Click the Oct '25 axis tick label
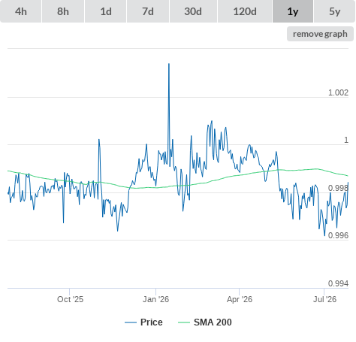 [x=70, y=299]
